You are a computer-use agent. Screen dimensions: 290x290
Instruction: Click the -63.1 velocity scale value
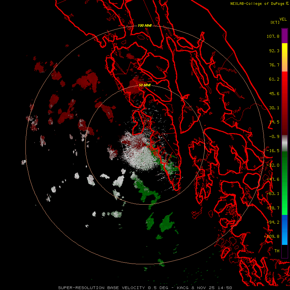[x=273, y=194]
